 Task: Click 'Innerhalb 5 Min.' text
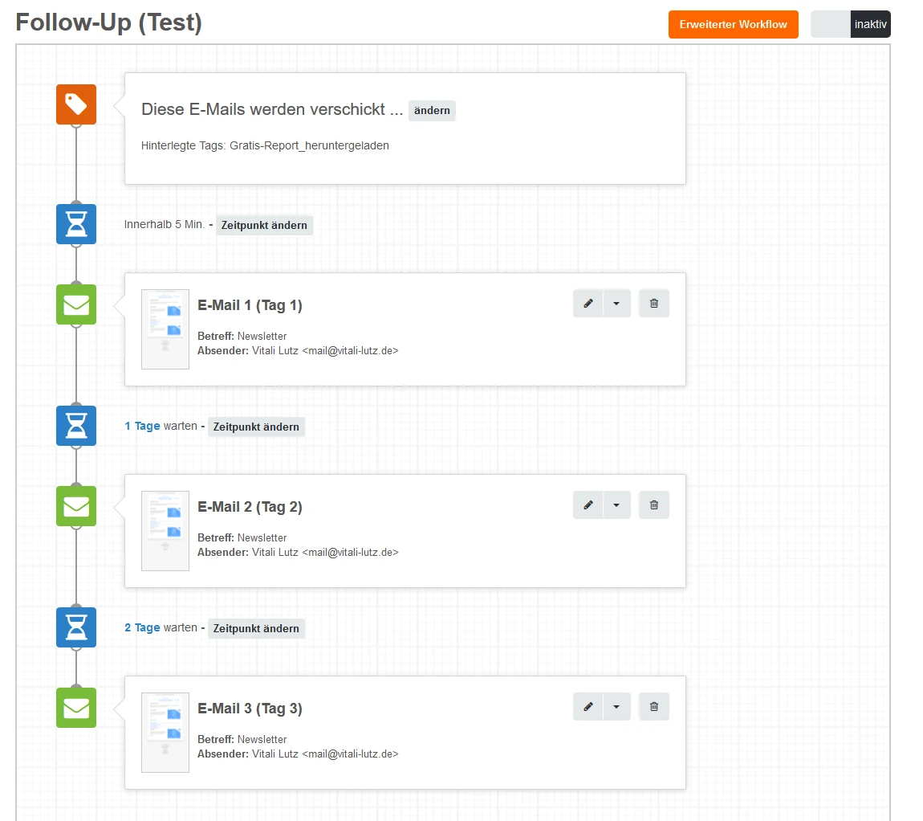point(165,225)
